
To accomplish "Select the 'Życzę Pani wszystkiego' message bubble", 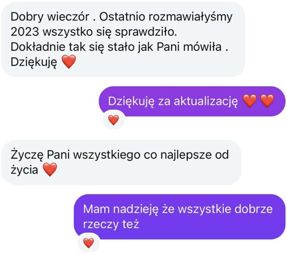I will point(122,162).
